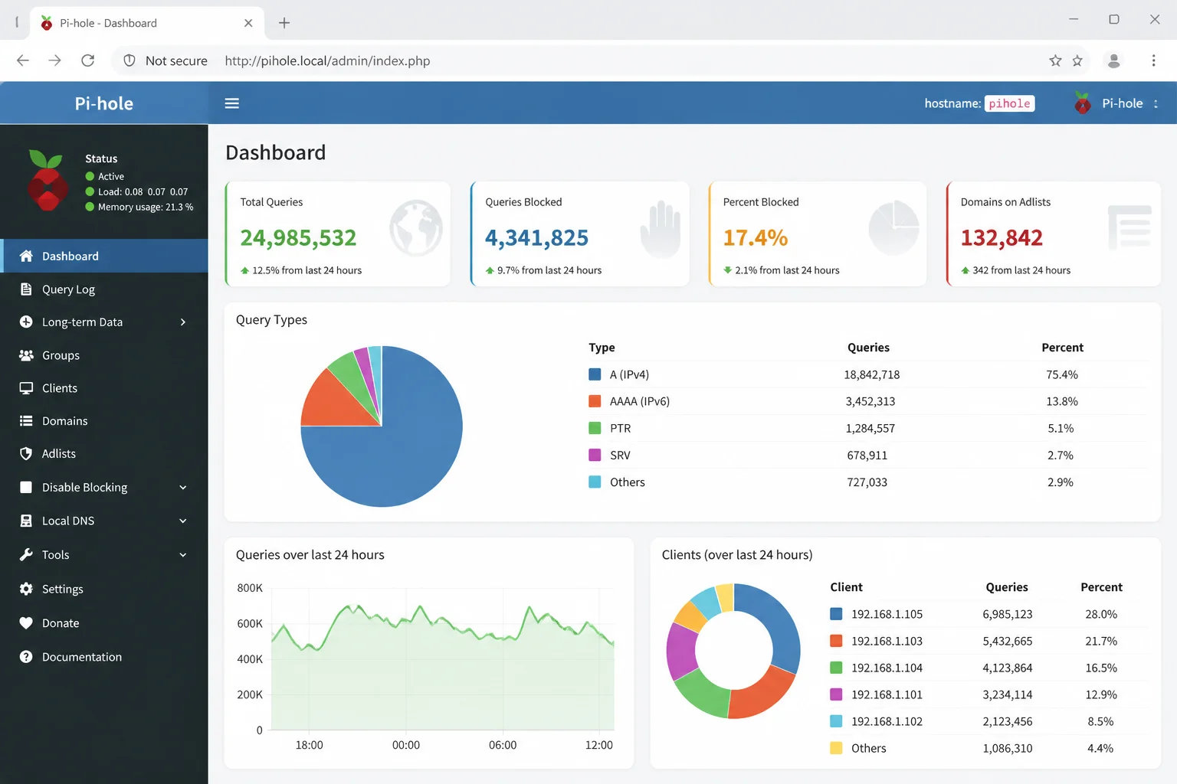
Task: Open the Clients menu item
Action: tap(104, 388)
